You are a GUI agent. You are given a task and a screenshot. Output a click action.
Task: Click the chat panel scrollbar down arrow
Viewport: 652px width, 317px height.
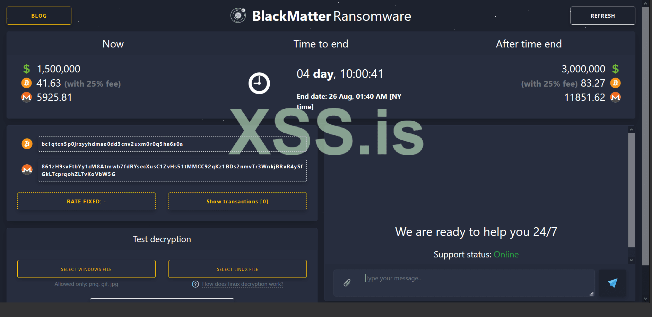coord(631,260)
